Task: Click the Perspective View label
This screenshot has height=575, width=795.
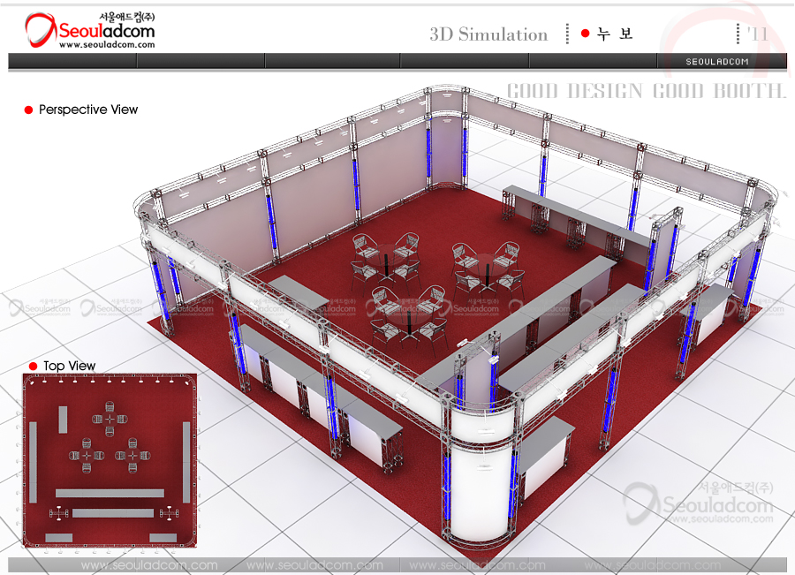Action: click(88, 110)
